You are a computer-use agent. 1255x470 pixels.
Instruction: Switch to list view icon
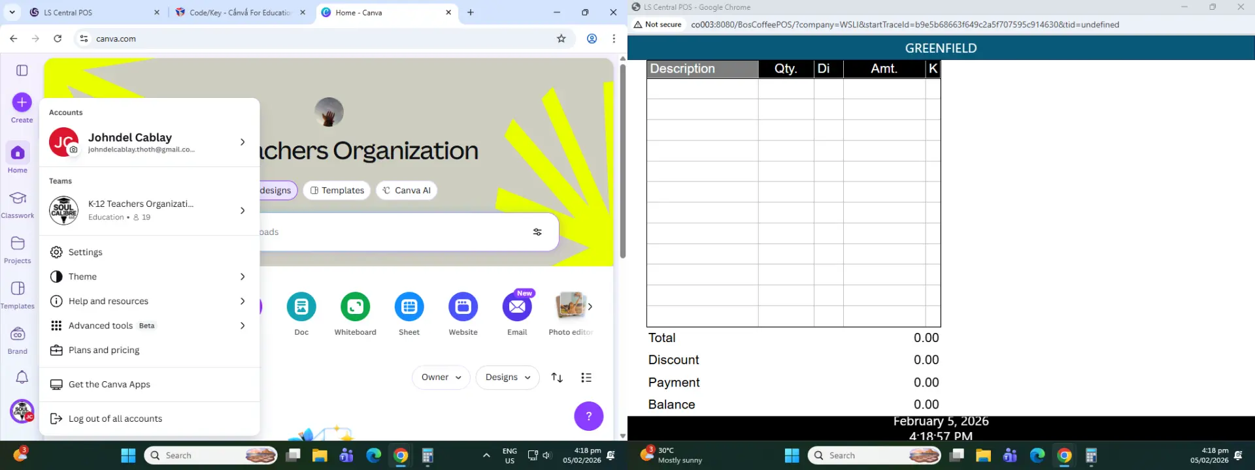586,377
